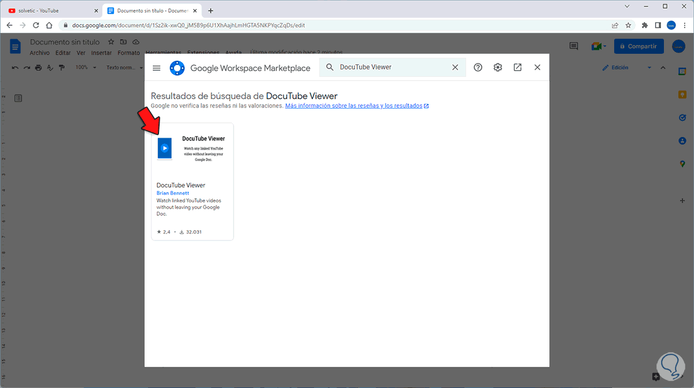
Task: Open Google Calendar side panel
Action: (x=682, y=71)
